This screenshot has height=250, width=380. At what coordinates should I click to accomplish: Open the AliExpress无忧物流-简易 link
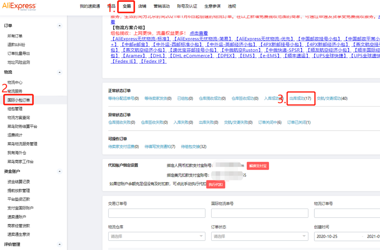pyautogui.click(x=203, y=39)
